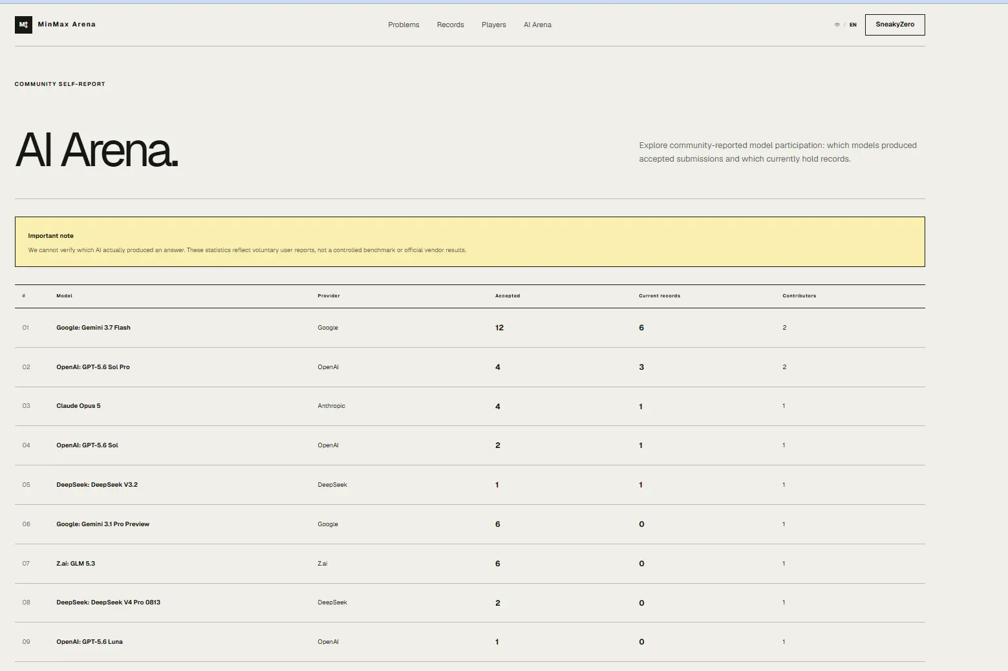The image size is (1008, 671).
Task: Click rank number 05
Action: pos(26,485)
